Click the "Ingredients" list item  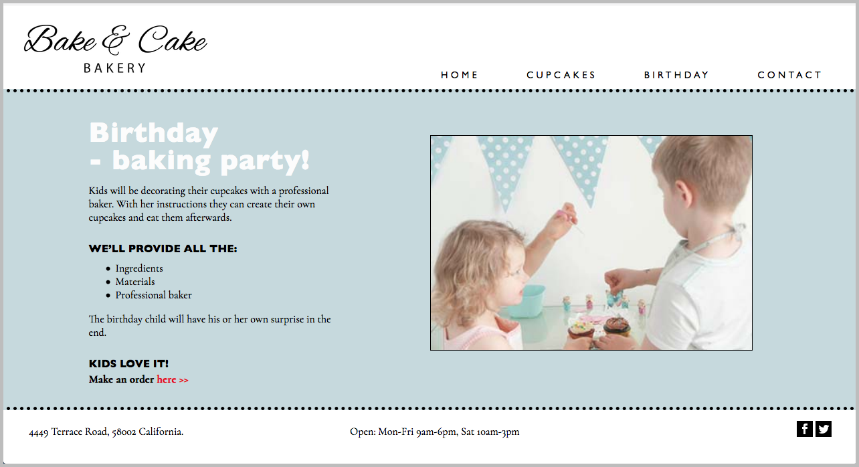[139, 268]
